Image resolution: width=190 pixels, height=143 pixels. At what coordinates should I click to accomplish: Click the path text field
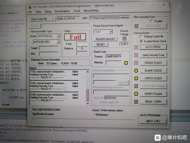(110, 18)
